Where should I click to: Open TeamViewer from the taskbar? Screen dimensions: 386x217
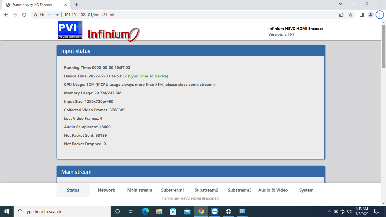(215, 211)
